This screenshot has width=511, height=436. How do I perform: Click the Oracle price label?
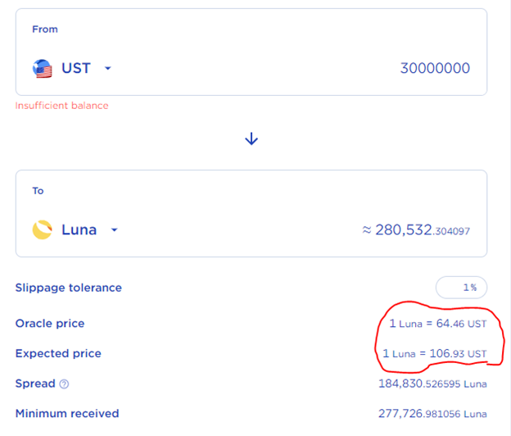(50, 323)
